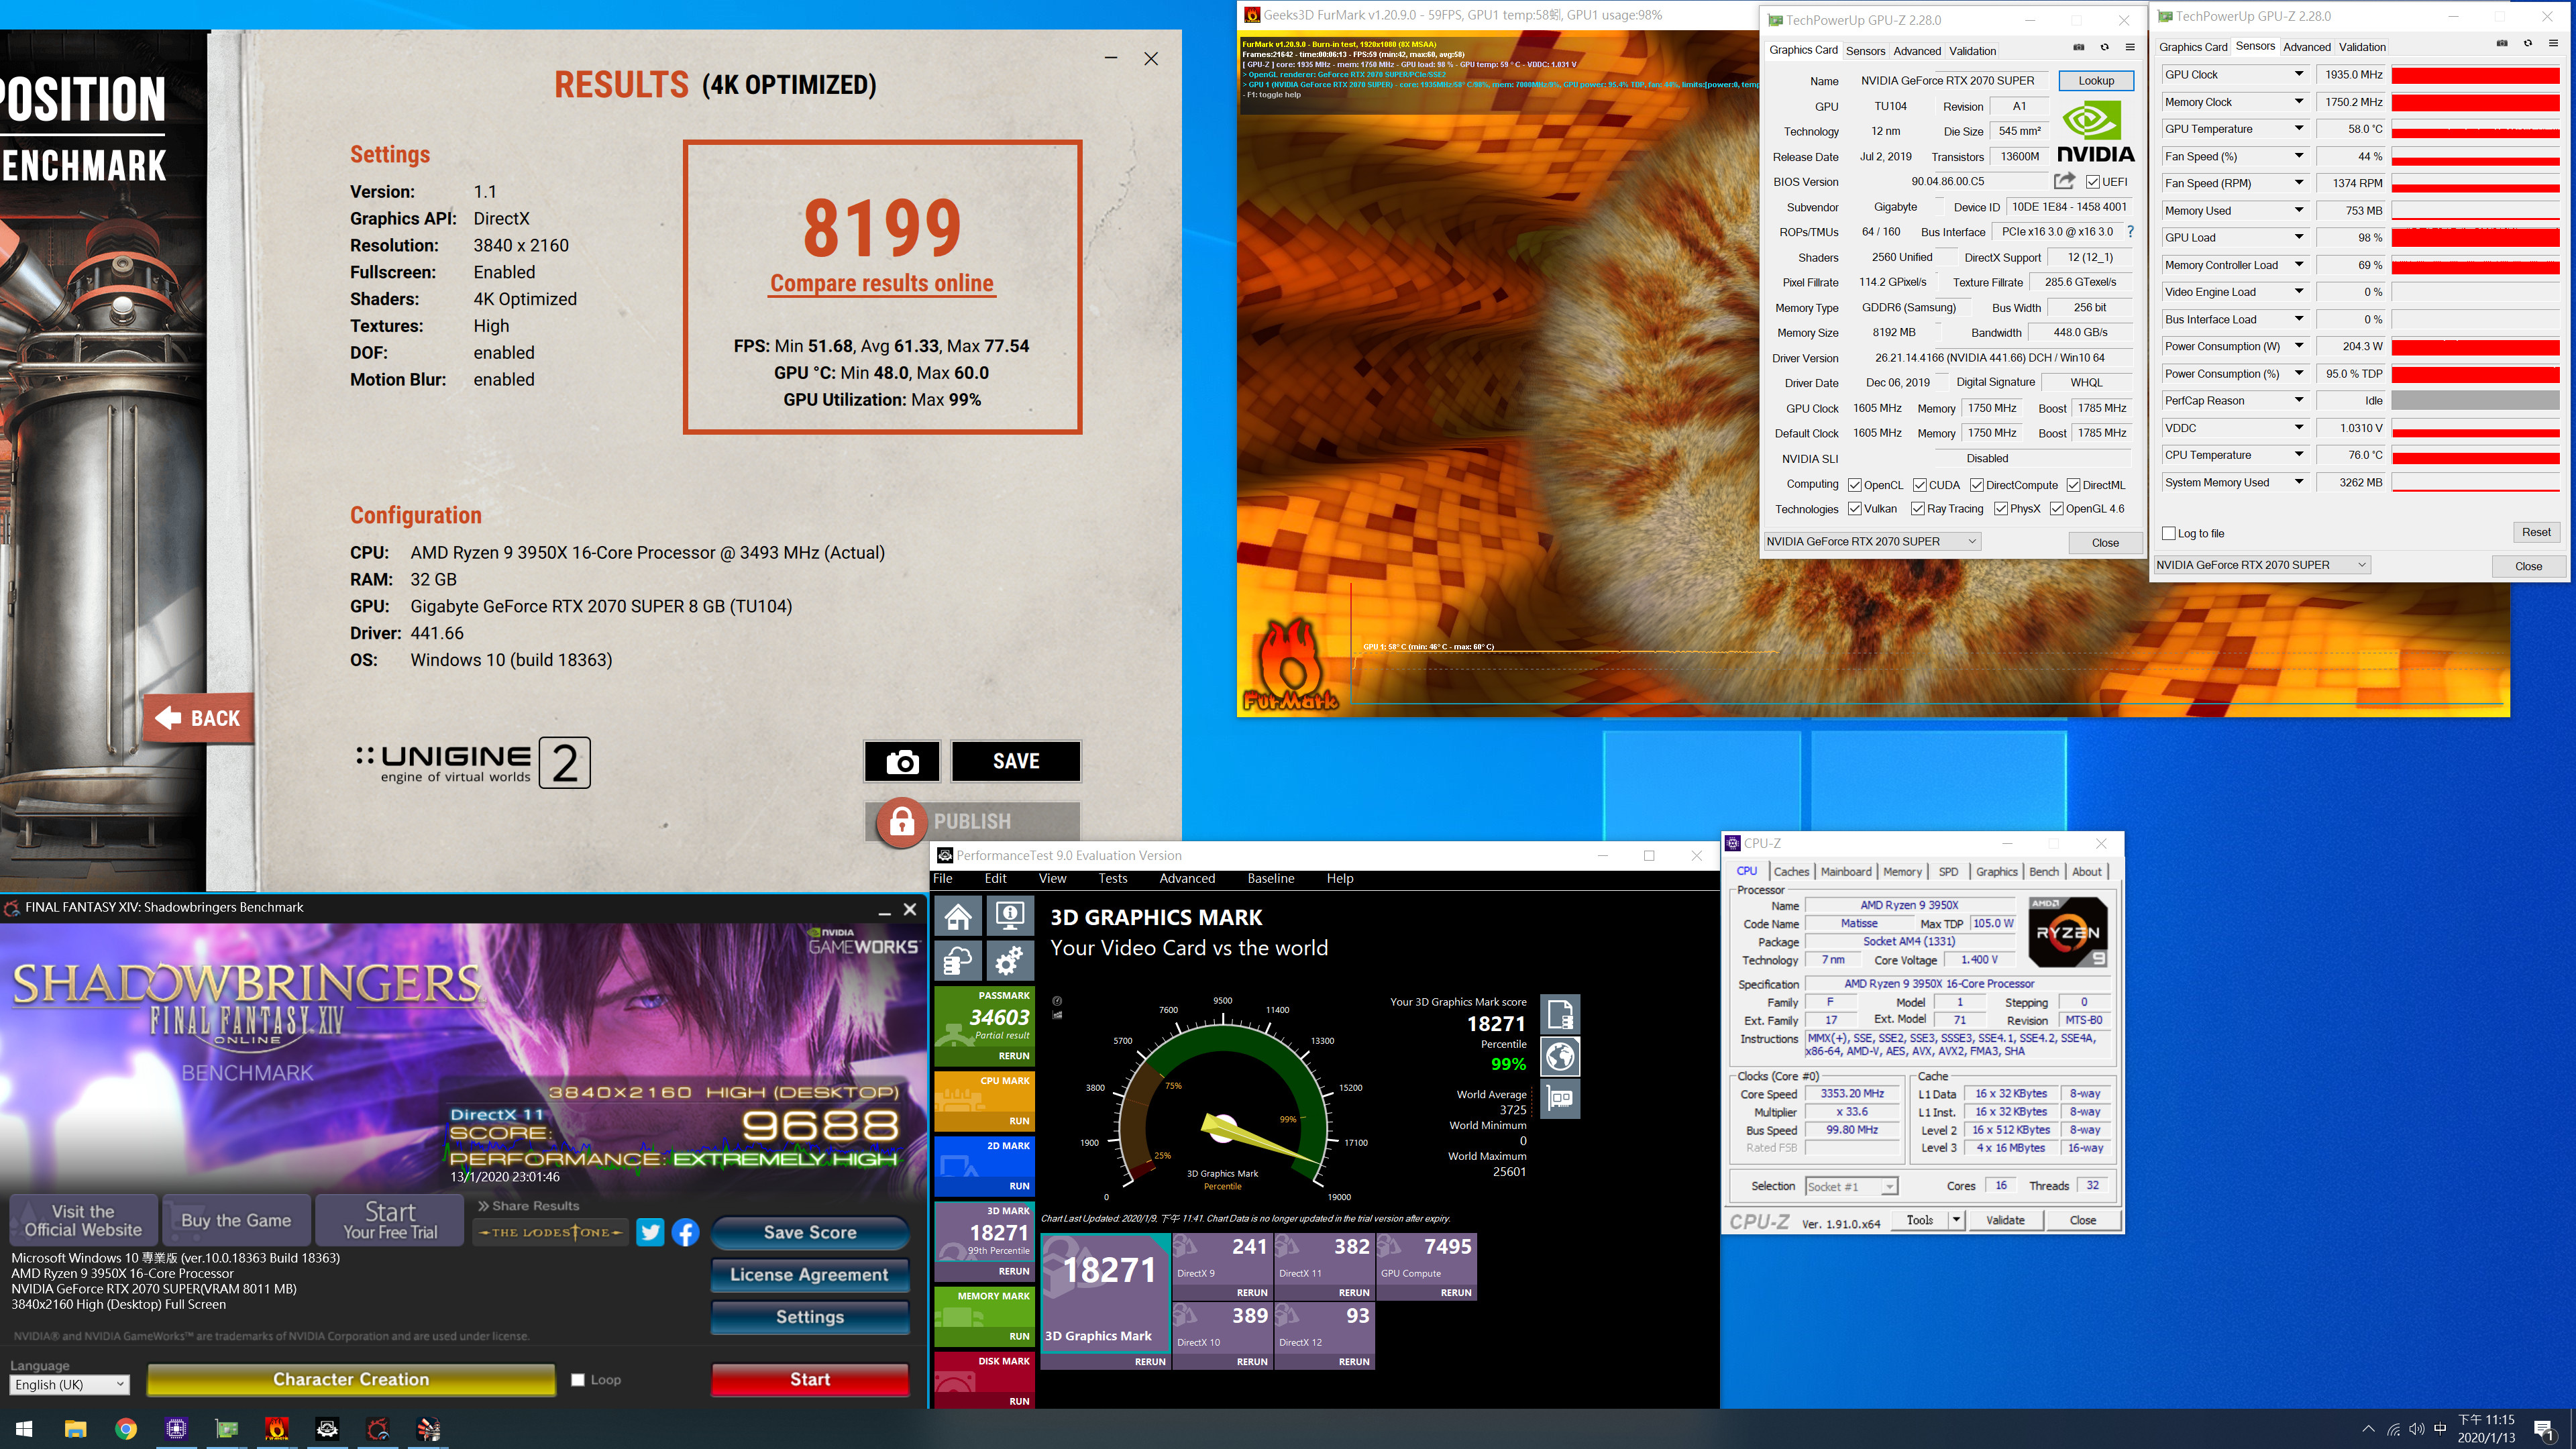Toggle DirectML checkbox
This screenshot has width=2576, height=1449.
2074,485
